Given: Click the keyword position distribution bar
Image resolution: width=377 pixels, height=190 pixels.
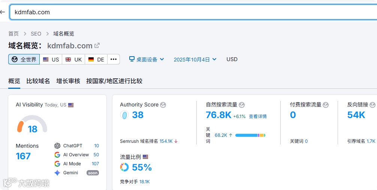Looking at the screenshot, I should (x=250, y=135).
